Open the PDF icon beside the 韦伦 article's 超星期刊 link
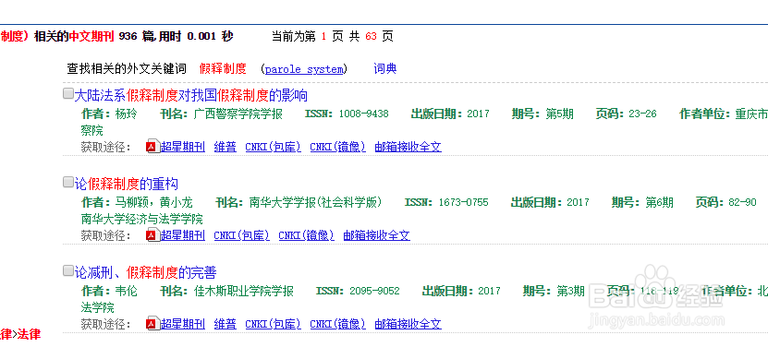This screenshot has width=768, height=347. click(153, 324)
